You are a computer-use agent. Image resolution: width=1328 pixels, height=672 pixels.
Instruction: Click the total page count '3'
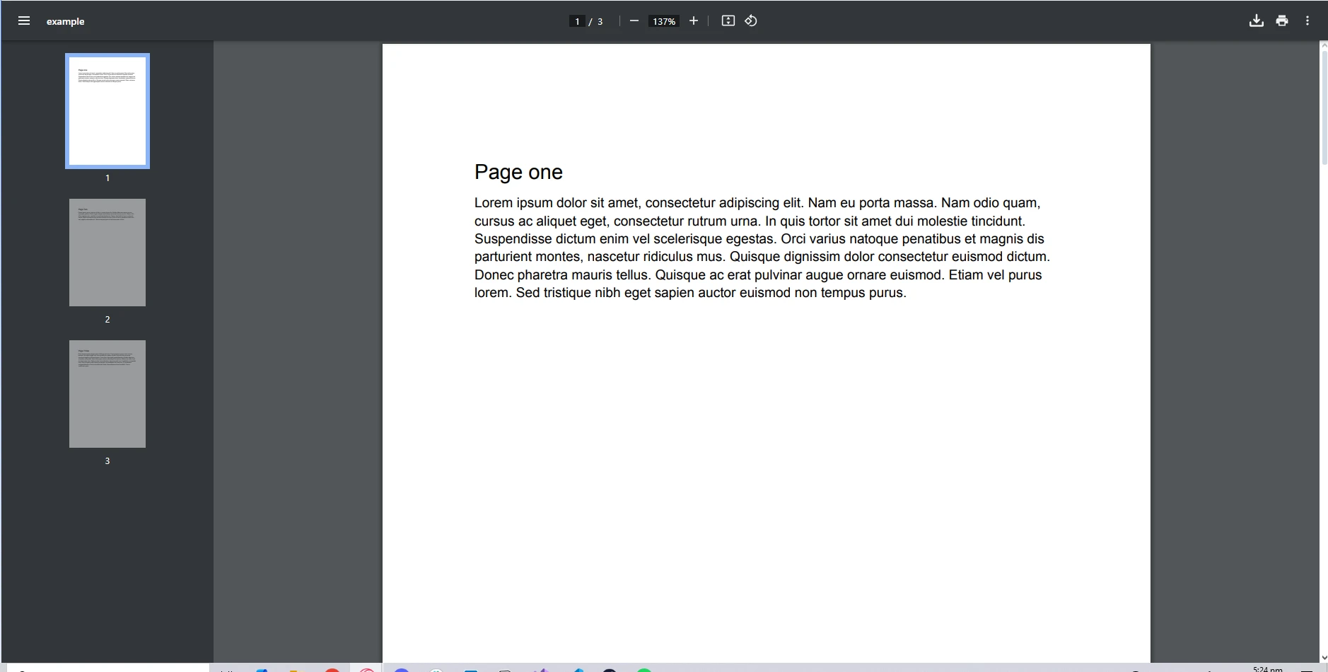click(600, 21)
